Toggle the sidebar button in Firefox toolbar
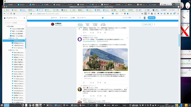Viewport: 191px width, 107px height. point(145,14)
